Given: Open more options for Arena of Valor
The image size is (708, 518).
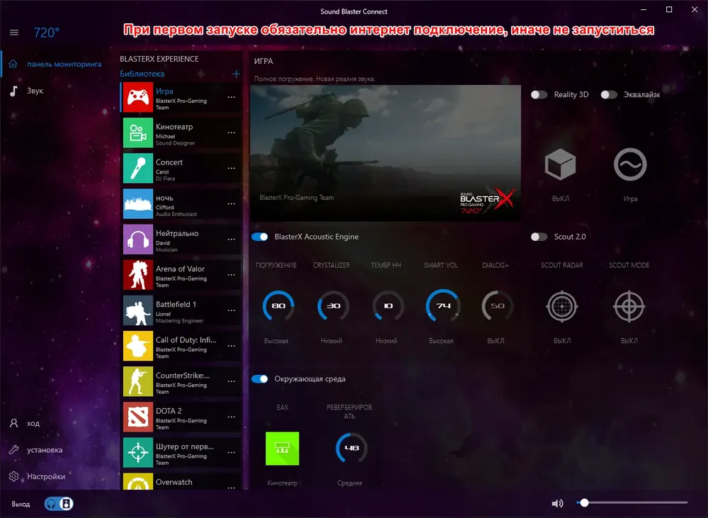Looking at the screenshot, I should click(x=232, y=275).
